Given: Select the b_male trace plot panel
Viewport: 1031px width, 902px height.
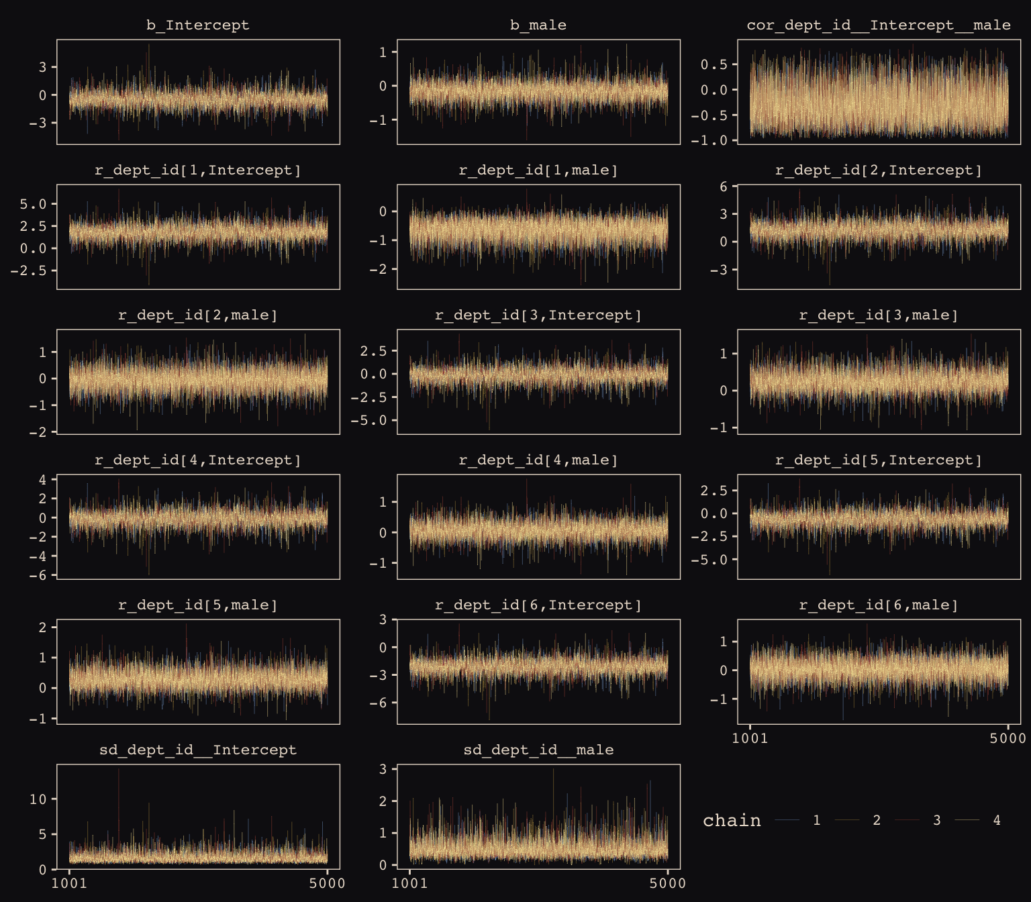Looking at the screenshot, I should [538, 92].
